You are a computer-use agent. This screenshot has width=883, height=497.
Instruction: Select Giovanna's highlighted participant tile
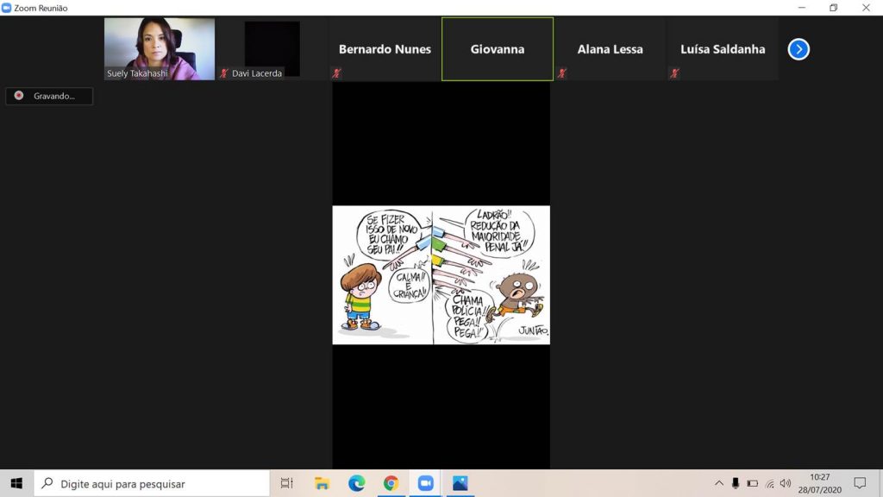click(498, 48)
